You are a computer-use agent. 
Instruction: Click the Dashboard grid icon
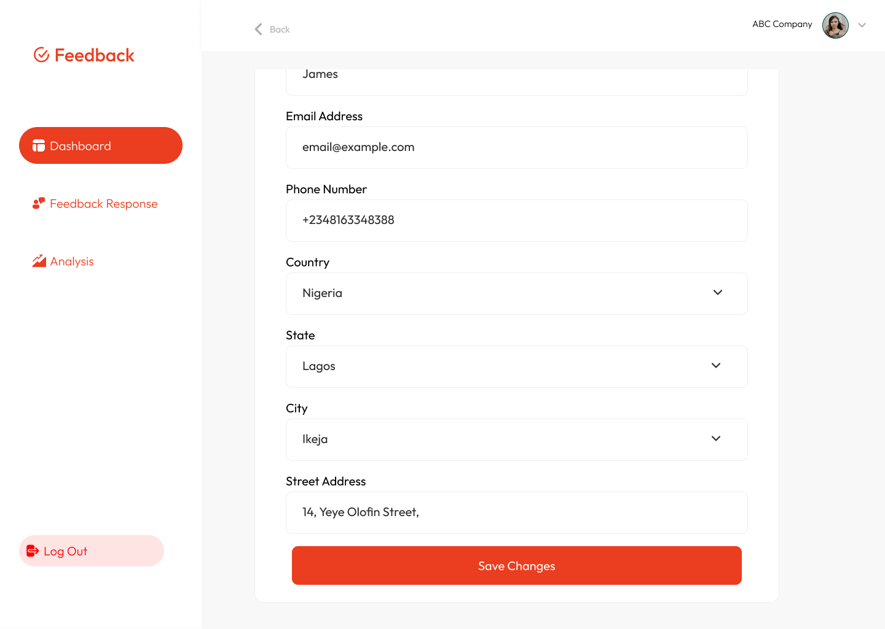point(39,146)
